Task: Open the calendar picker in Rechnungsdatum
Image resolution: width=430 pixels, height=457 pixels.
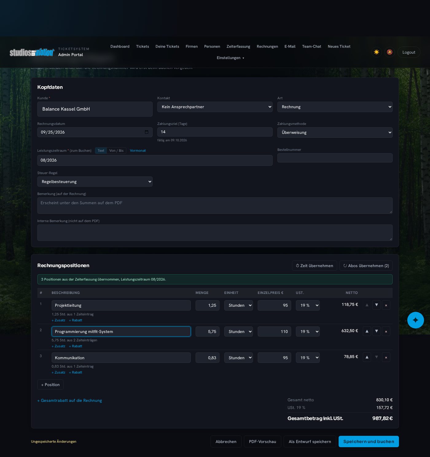Action: [147, 132]
